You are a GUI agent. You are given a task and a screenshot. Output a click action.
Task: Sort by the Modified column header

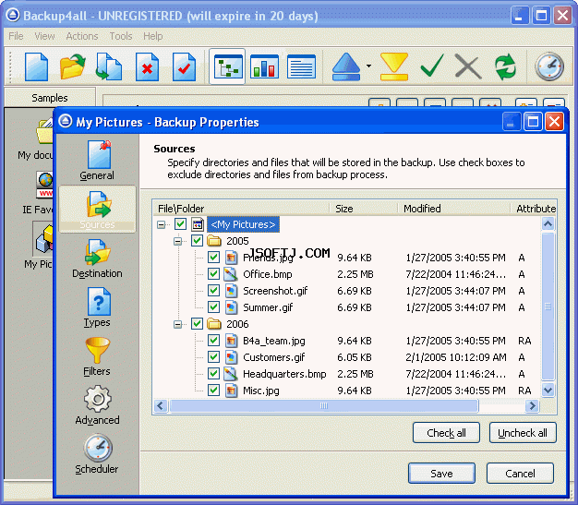click(x=454, y=209)
